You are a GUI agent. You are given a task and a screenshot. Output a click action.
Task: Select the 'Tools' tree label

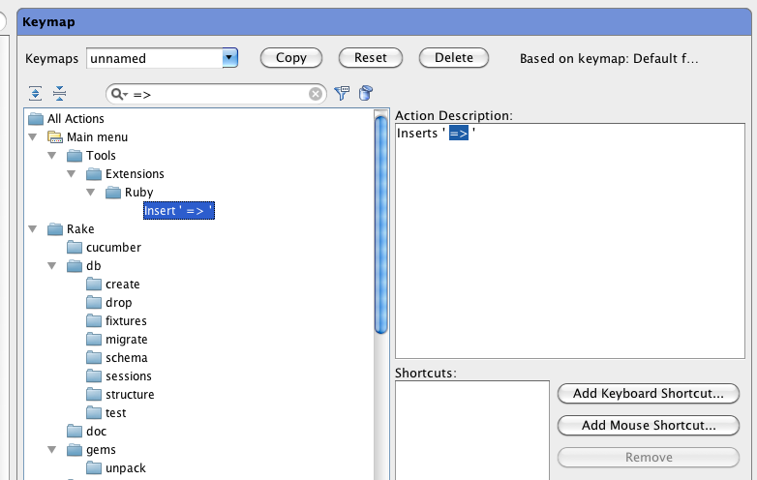coord(101,156)
